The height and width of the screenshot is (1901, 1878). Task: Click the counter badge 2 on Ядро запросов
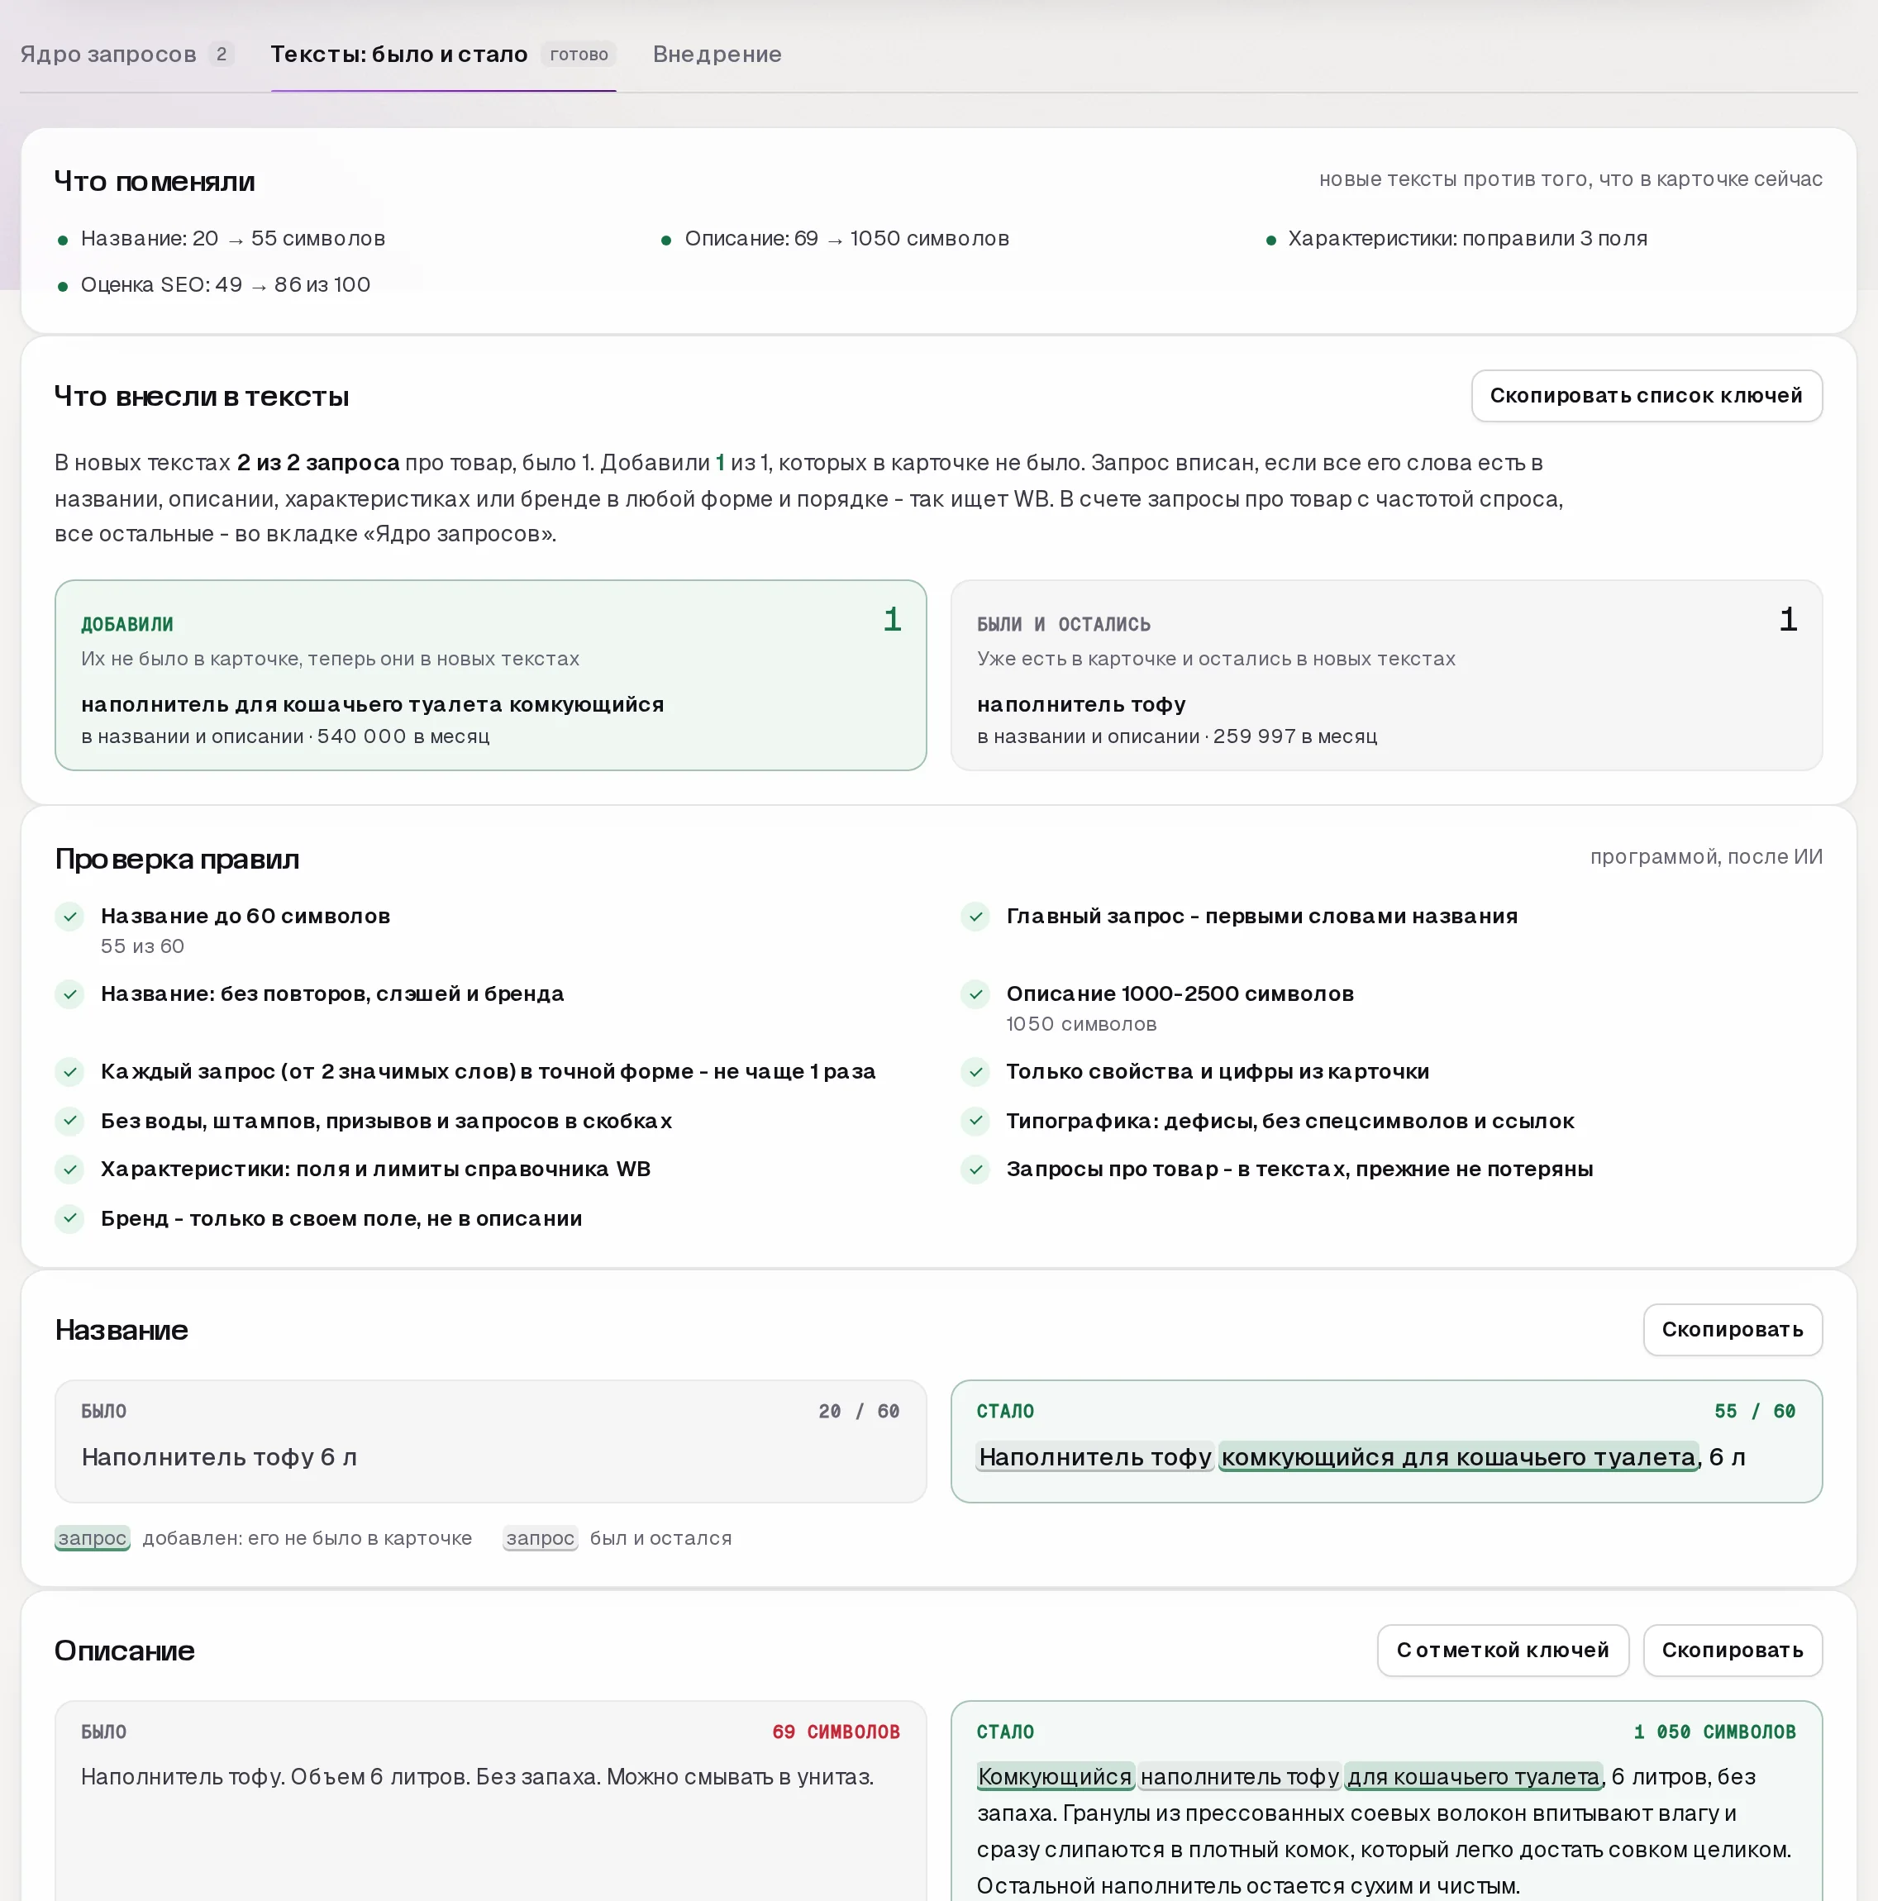[222, 54]
